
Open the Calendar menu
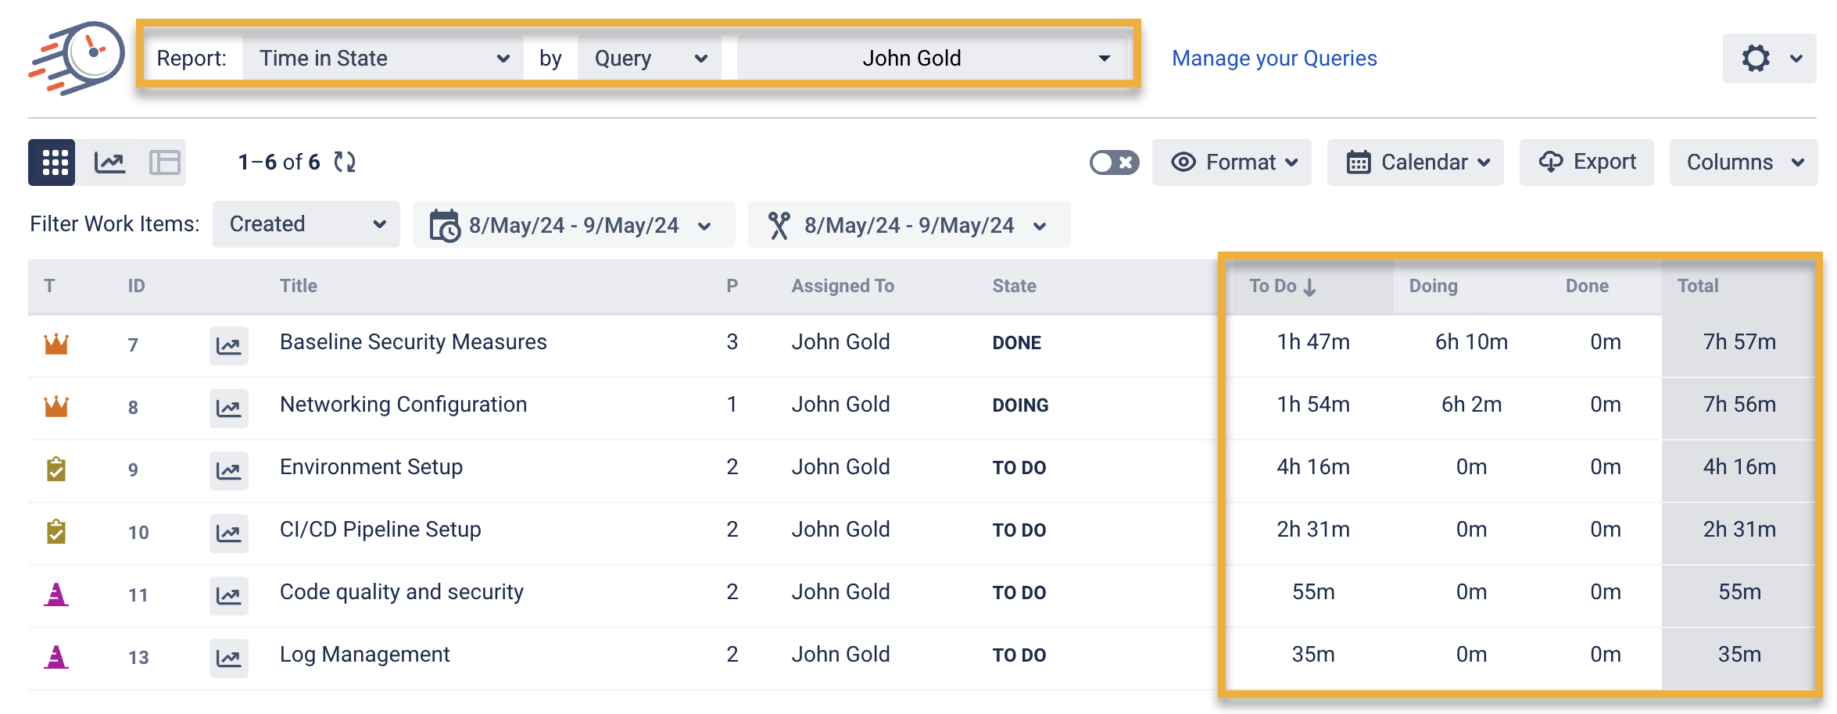(x=1415, y=162)
